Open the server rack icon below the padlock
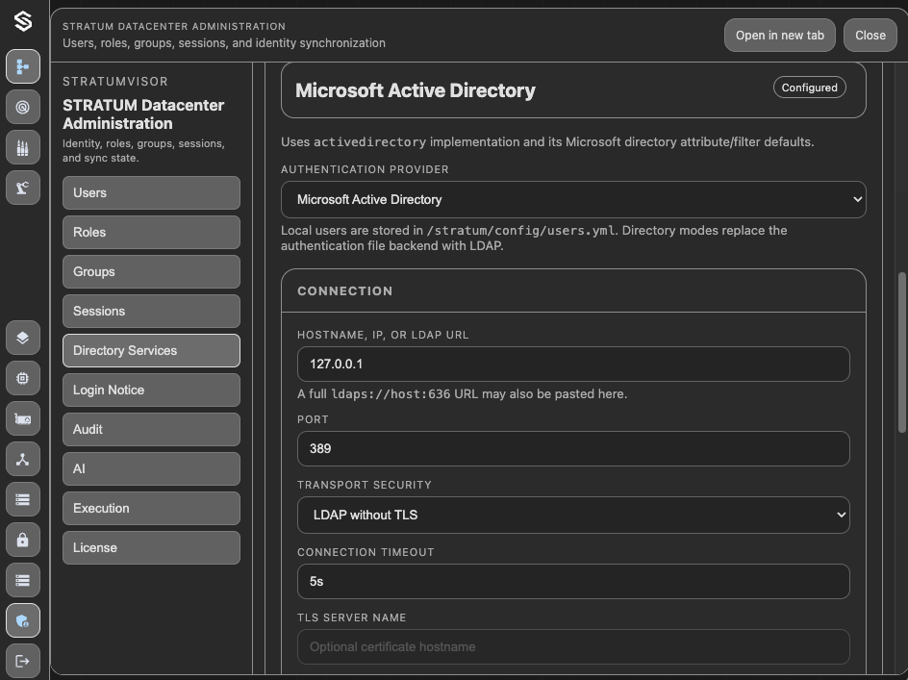The width and height of the screenshot is (908, 680). [23, 580]
